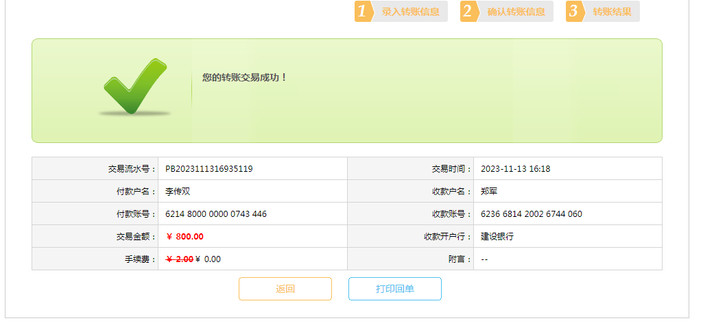Click the strikethrough fee ¥ 2.00

[x=180, y=259]
